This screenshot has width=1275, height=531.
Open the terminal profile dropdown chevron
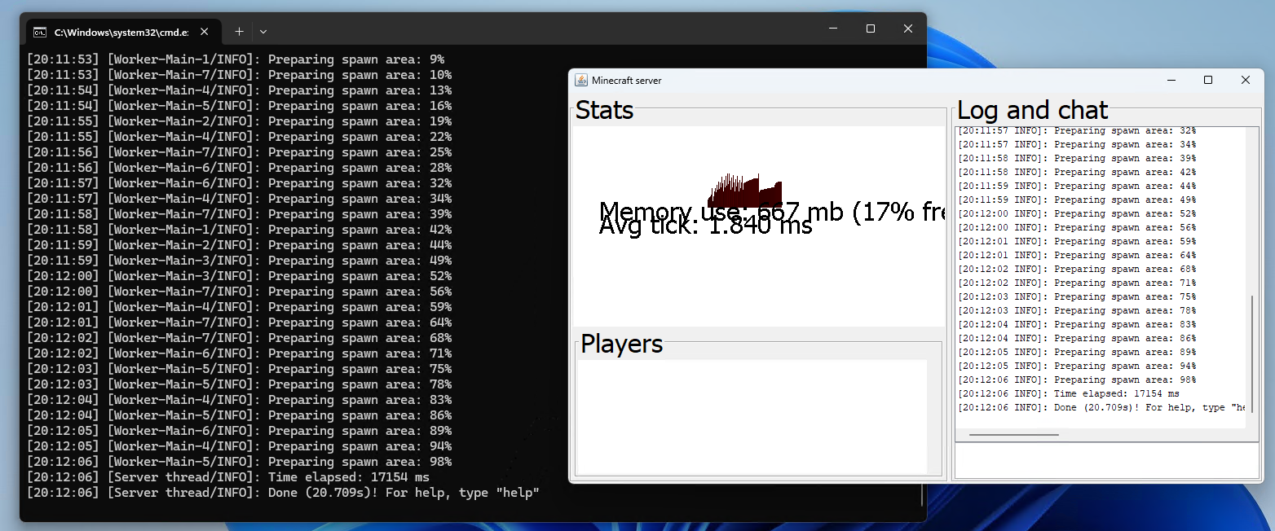(263, 32)
